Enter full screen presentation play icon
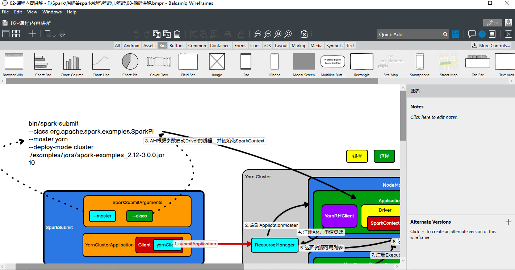This screenshot has width=515, height=270. point(508,34)
